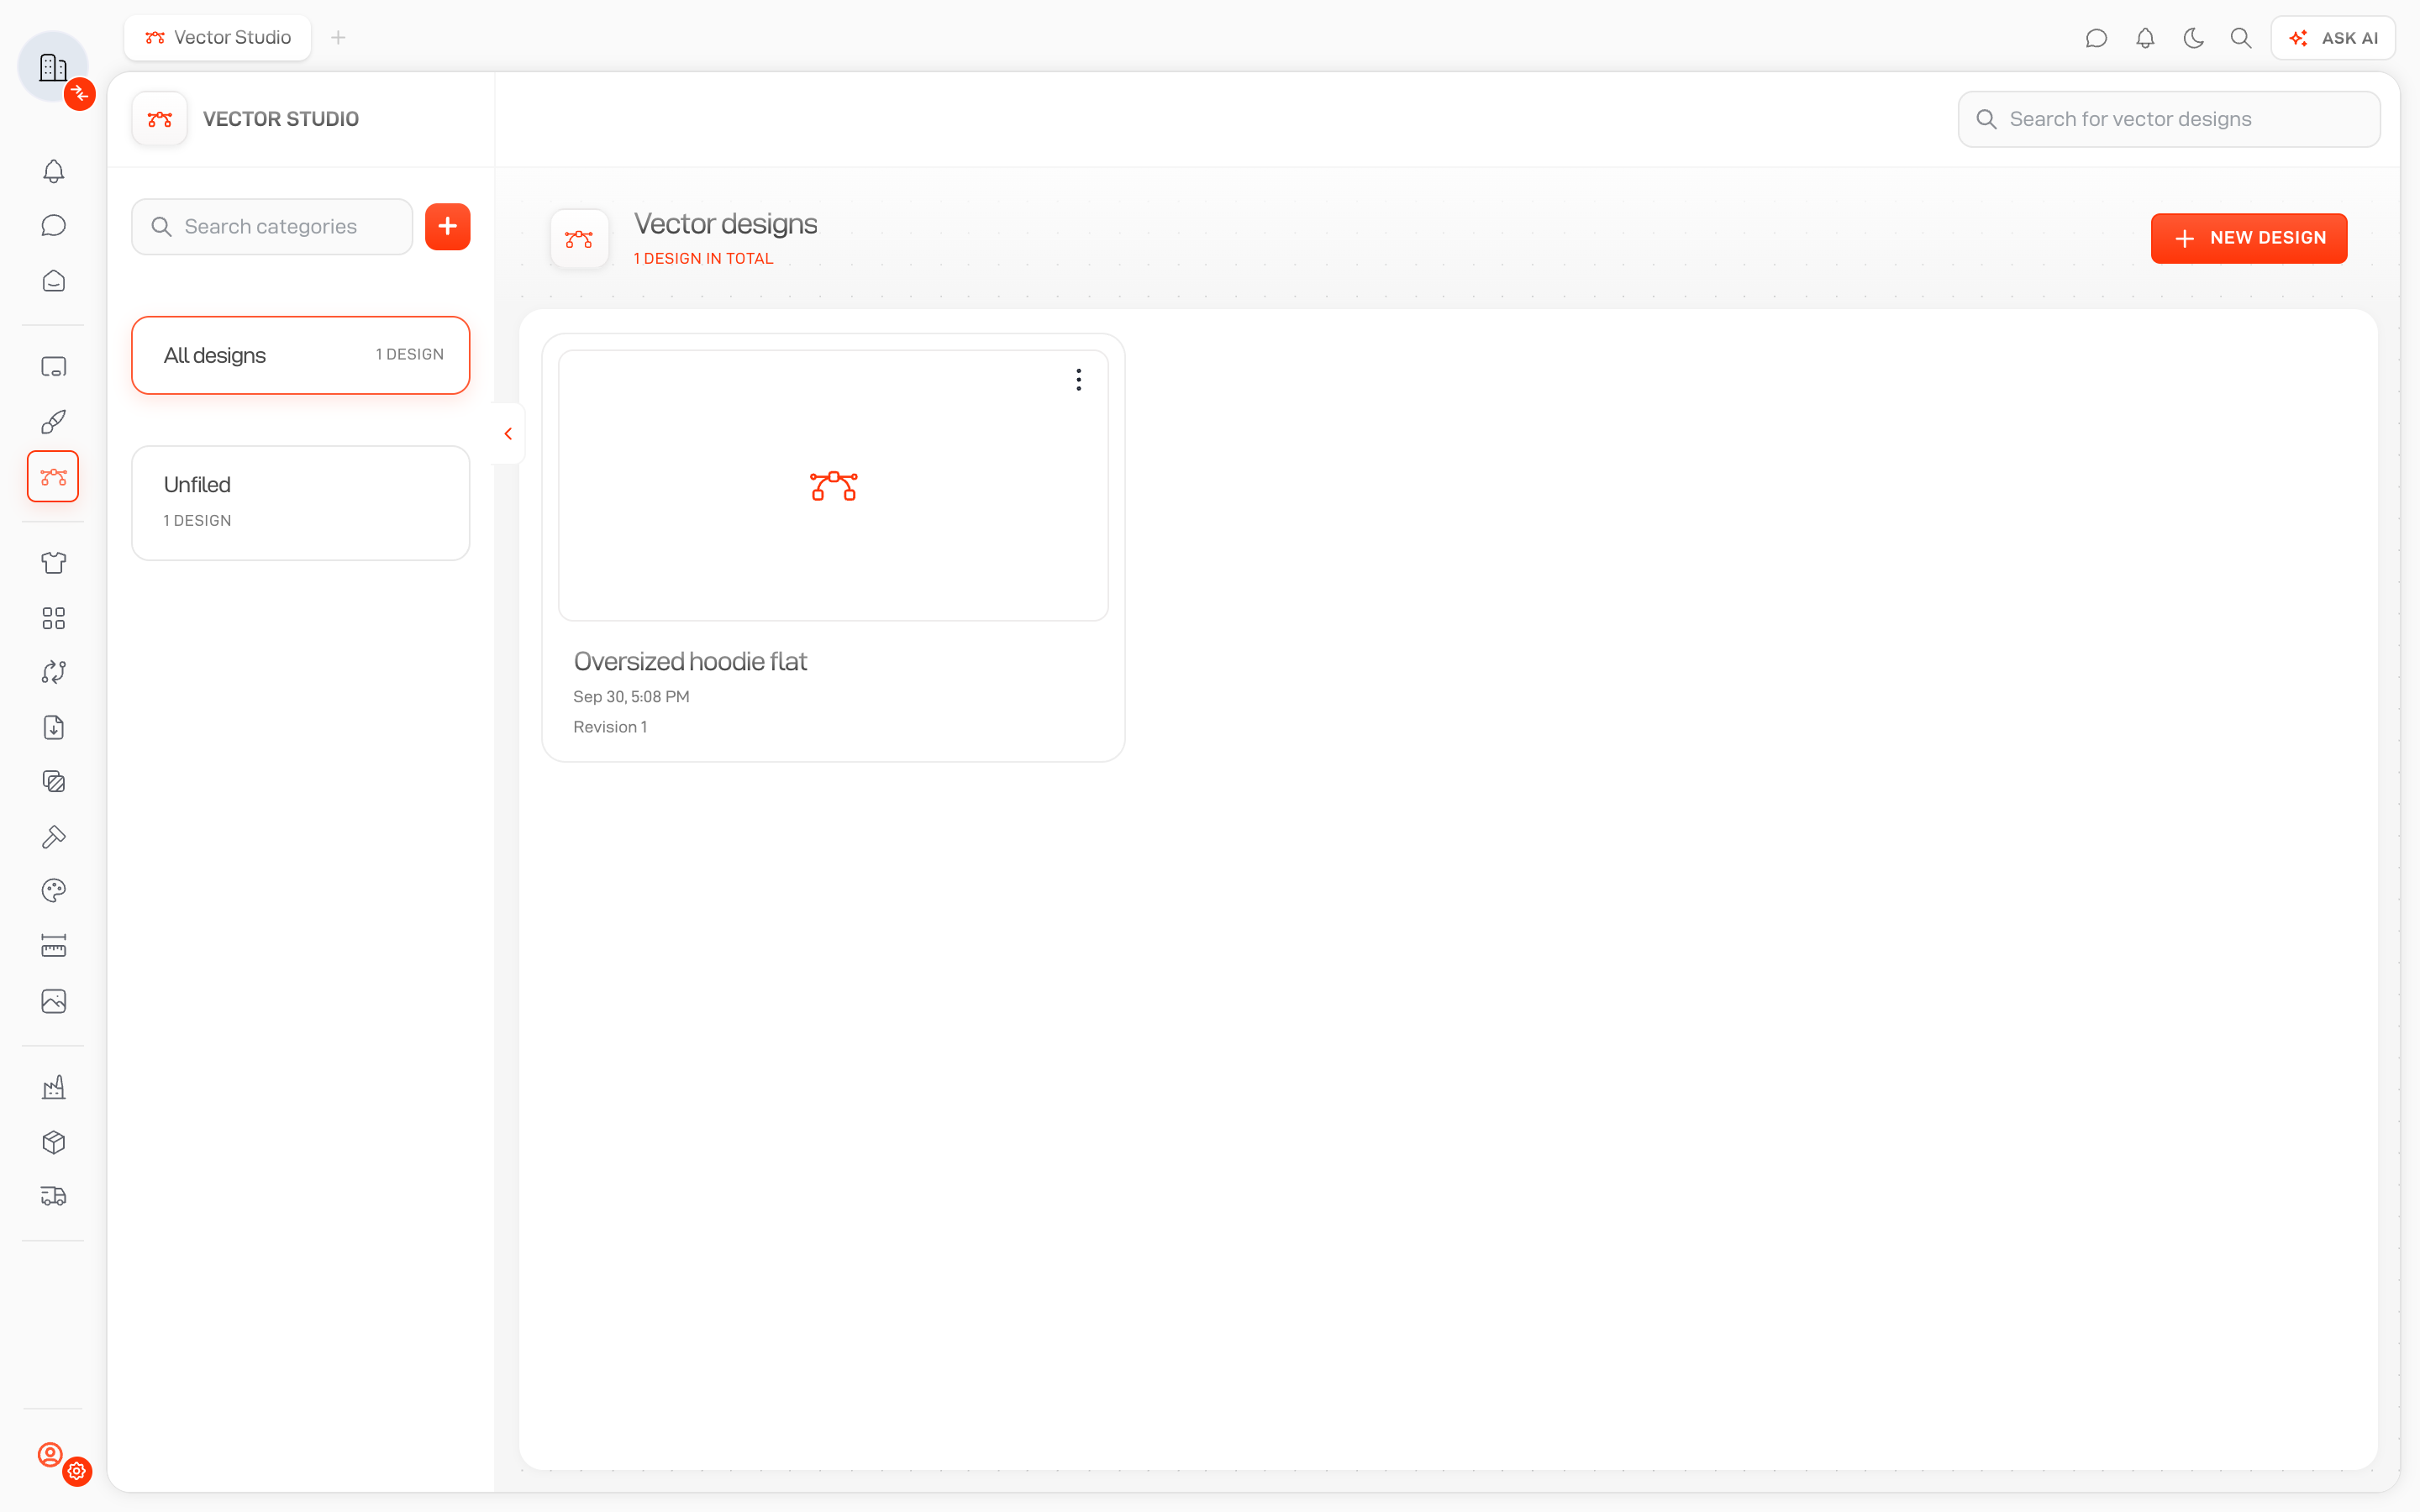
Task: Select the All designs category
Action: [x=301, y=355]
